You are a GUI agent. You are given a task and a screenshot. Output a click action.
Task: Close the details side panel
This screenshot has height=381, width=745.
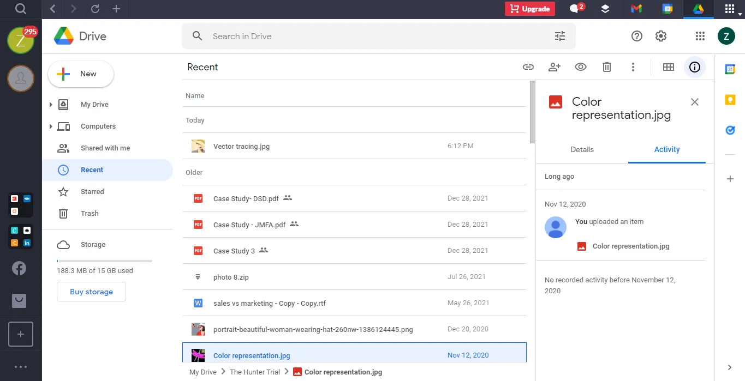(x=694, y=102)
